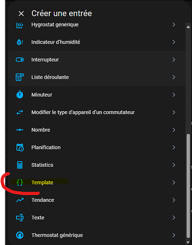This screenshot has width=192, height=245.
Task: Select the Interrupteur toggle icon
Action: click(20, 60)
